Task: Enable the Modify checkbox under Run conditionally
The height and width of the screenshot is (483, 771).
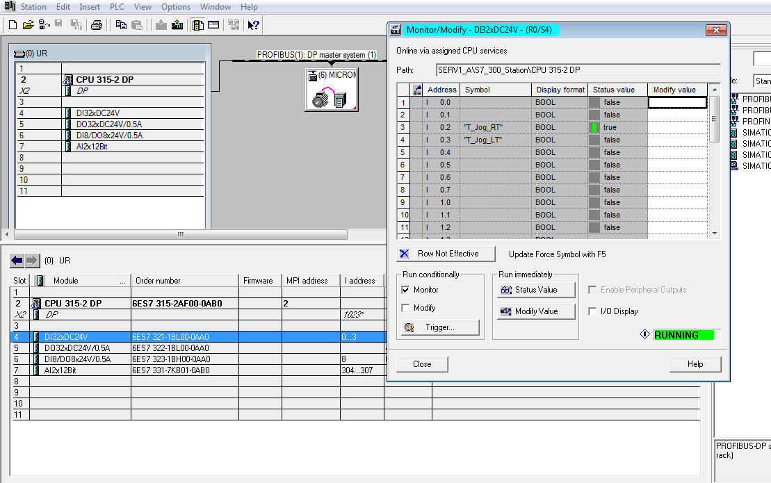Action: tap(405, 308)
